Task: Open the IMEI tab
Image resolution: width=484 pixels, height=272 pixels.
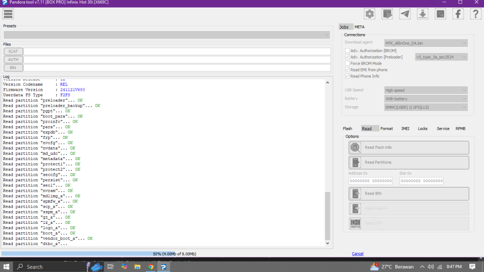Action: [x=405, y=128]
